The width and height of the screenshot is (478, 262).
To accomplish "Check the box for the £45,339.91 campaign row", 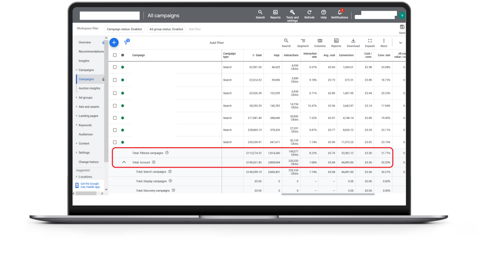I will point(115,142).
